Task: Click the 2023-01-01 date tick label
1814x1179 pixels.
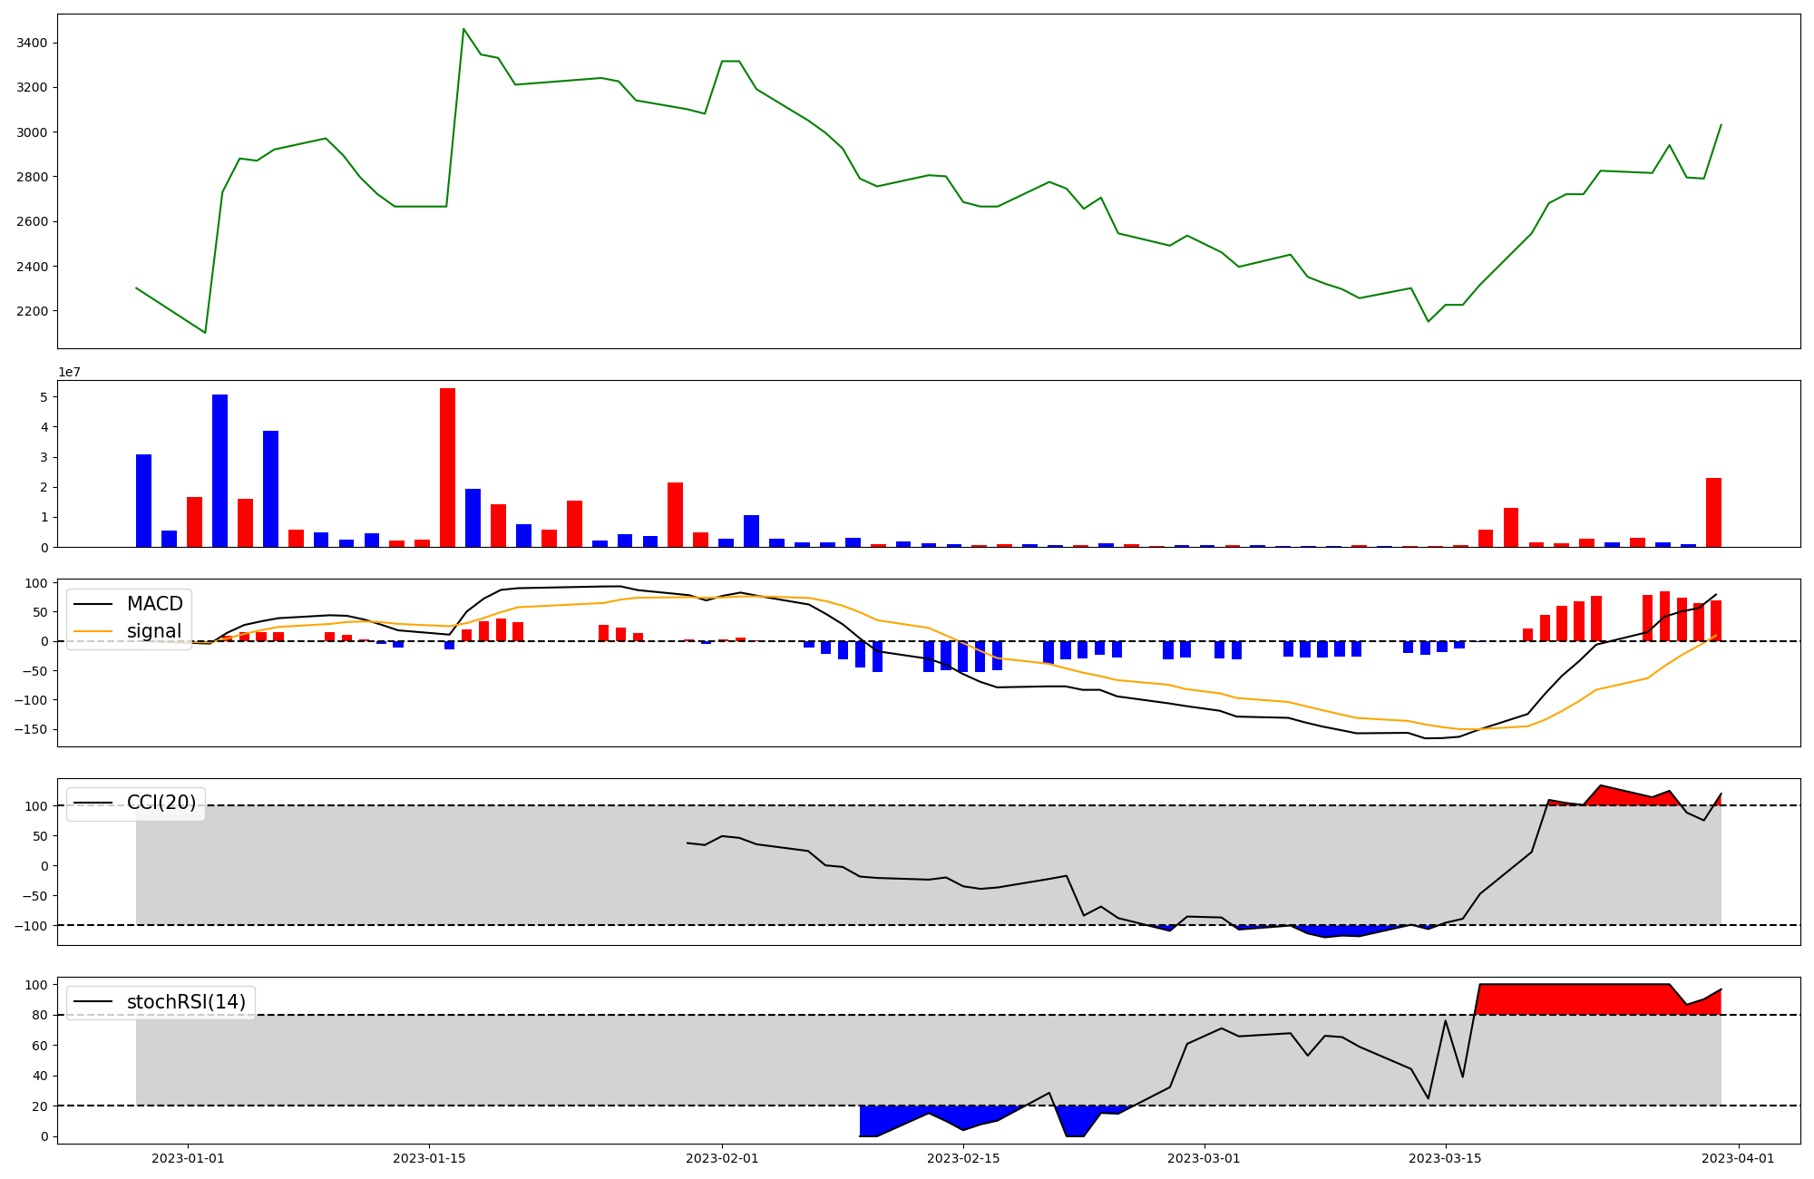Action: click(x=188, y=1158)
